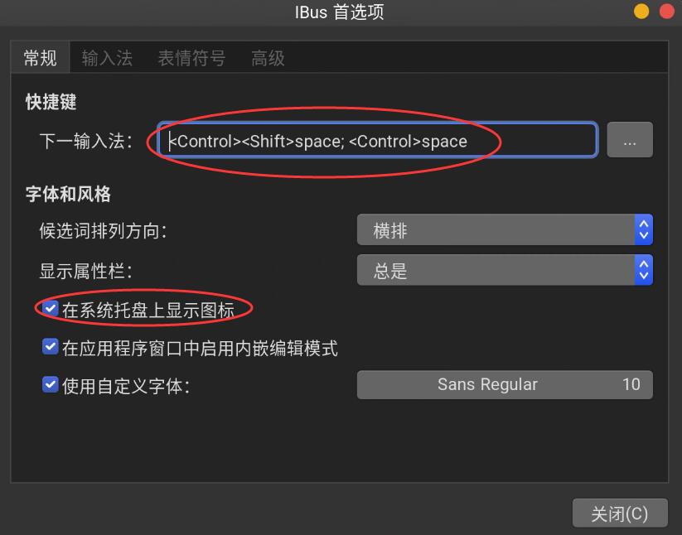Open the 候选词排列方向 dropdown showing 横排
Screen dimensions: 682x535
(505, 229)
